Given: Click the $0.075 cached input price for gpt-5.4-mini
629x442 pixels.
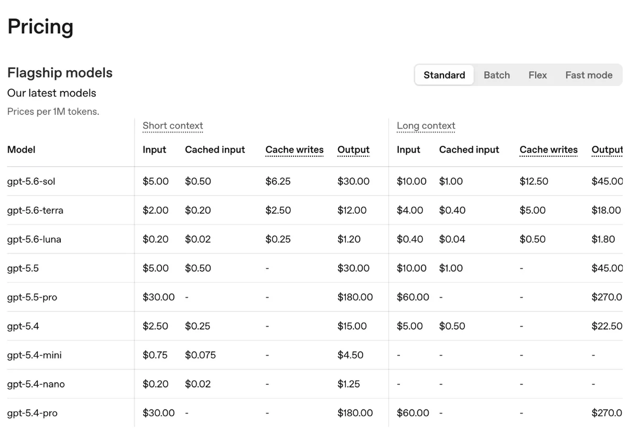Looking at the screenshot, I should pos(200,355).
